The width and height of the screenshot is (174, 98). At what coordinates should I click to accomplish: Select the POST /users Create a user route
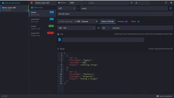42,27
